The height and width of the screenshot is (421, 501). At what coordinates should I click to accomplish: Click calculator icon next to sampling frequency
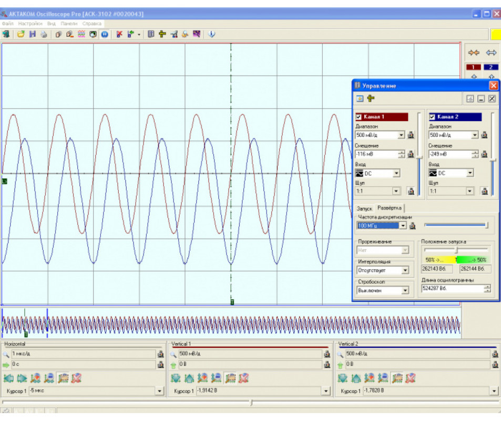click(x=413, y=226)
